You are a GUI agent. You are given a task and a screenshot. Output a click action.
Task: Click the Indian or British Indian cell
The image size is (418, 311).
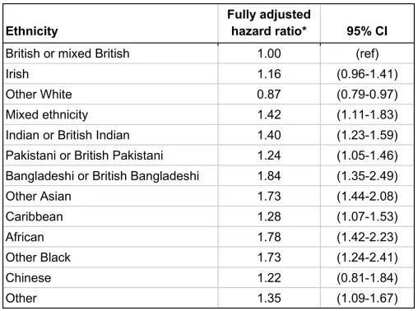click(x=67, y=135)
